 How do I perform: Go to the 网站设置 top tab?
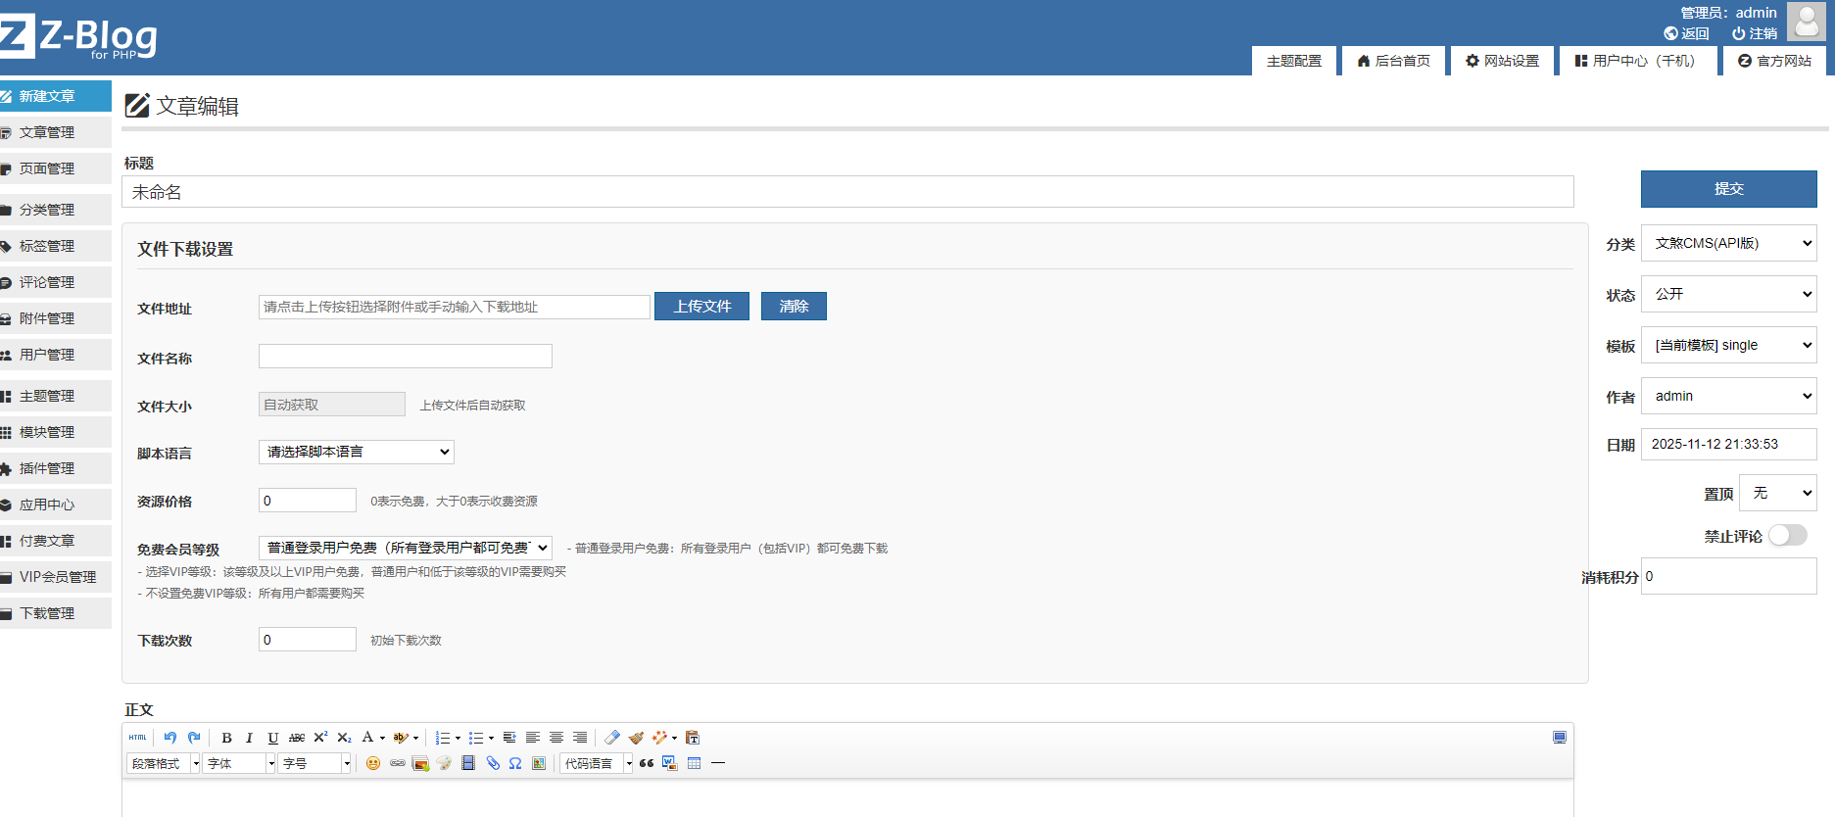[1502, 61]
